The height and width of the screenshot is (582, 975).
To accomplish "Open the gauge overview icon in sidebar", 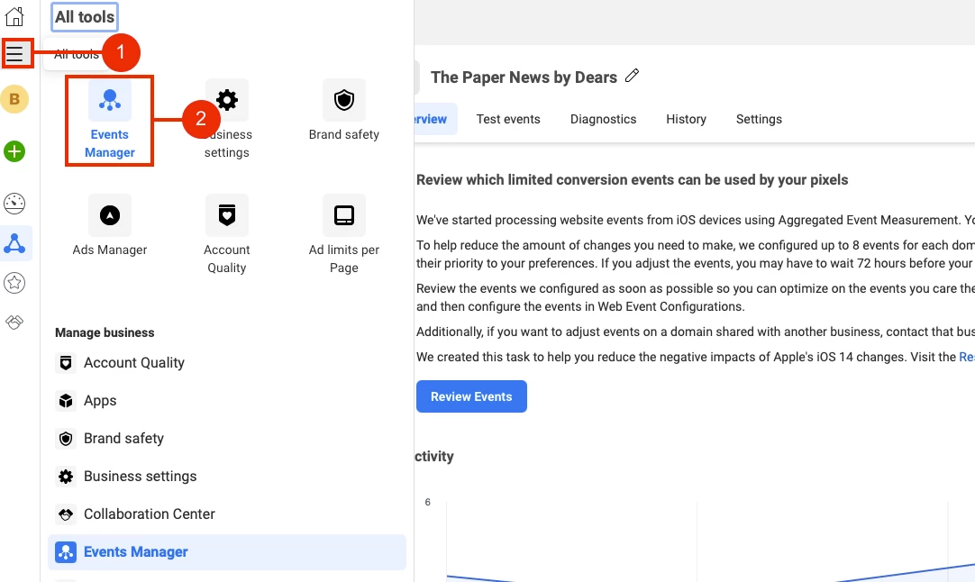I will [x=14, y=204].
